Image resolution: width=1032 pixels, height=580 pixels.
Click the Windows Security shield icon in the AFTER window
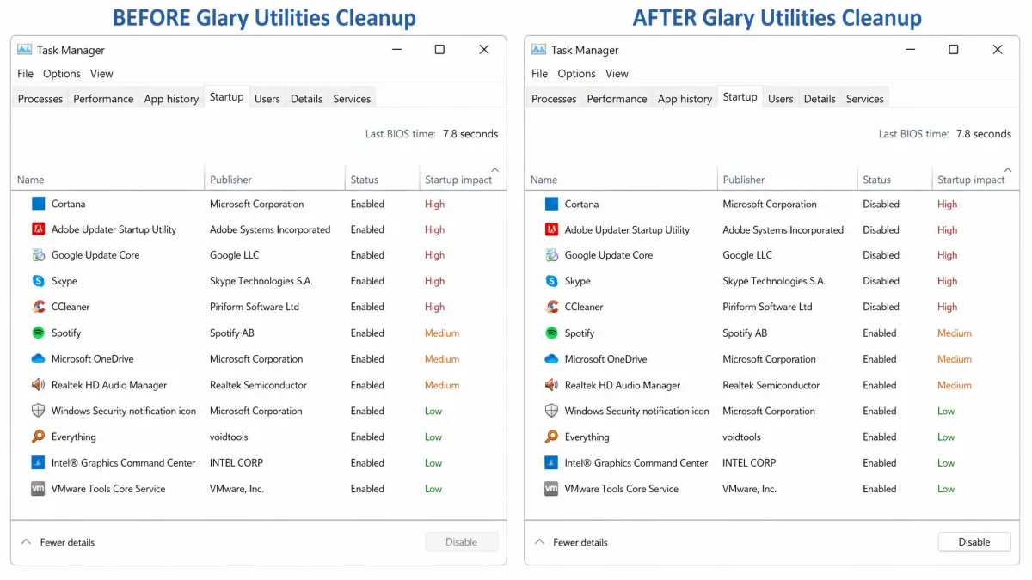(x=551, y=411)
